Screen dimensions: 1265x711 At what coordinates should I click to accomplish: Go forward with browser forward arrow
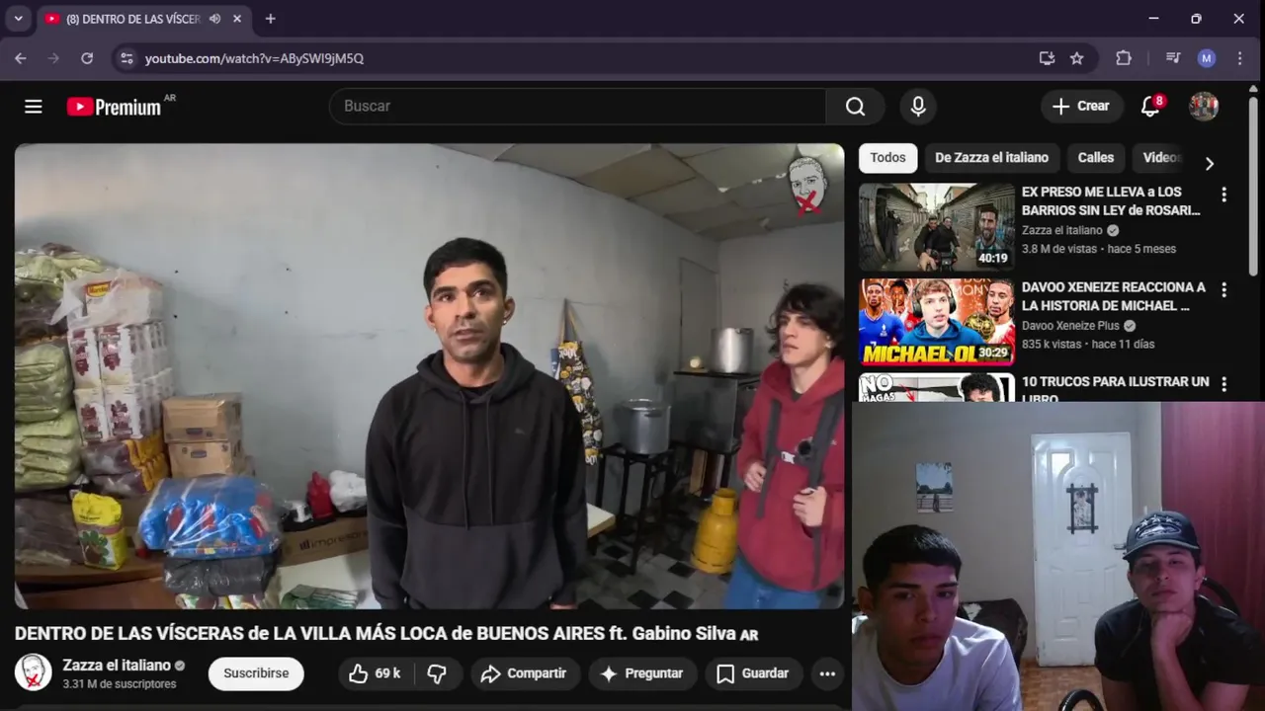(53, 58)
